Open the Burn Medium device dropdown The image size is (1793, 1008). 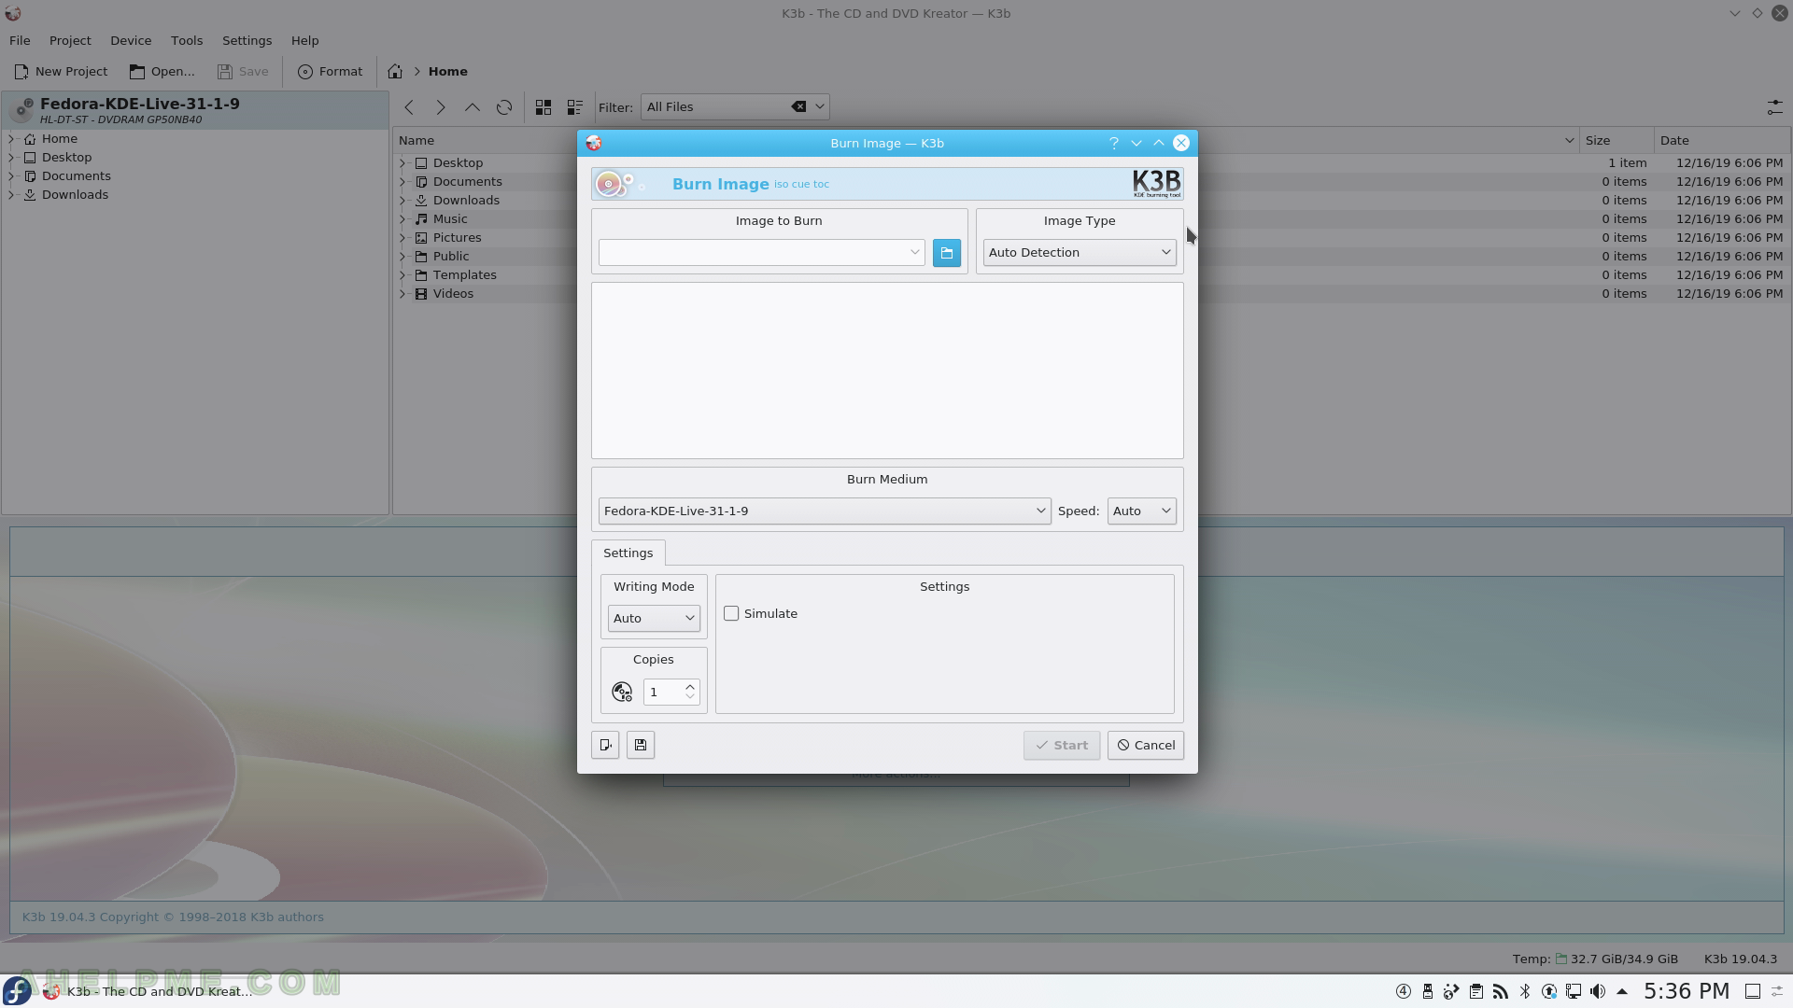tap(825, 511)
